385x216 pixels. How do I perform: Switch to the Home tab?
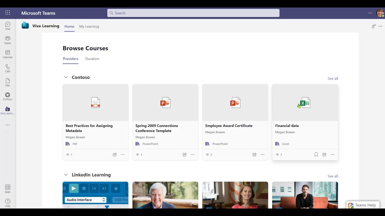tap(69, 26)
